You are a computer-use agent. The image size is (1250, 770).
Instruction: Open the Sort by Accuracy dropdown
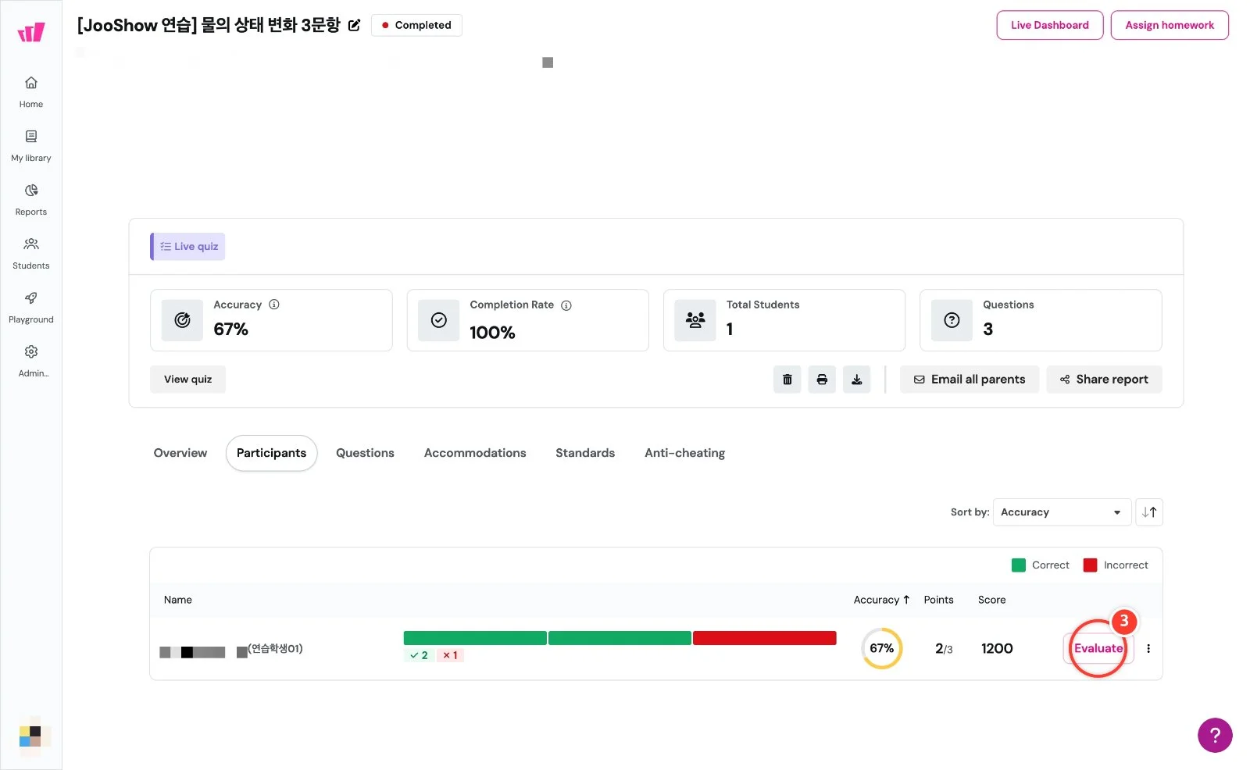click(x=1062, y=512)
